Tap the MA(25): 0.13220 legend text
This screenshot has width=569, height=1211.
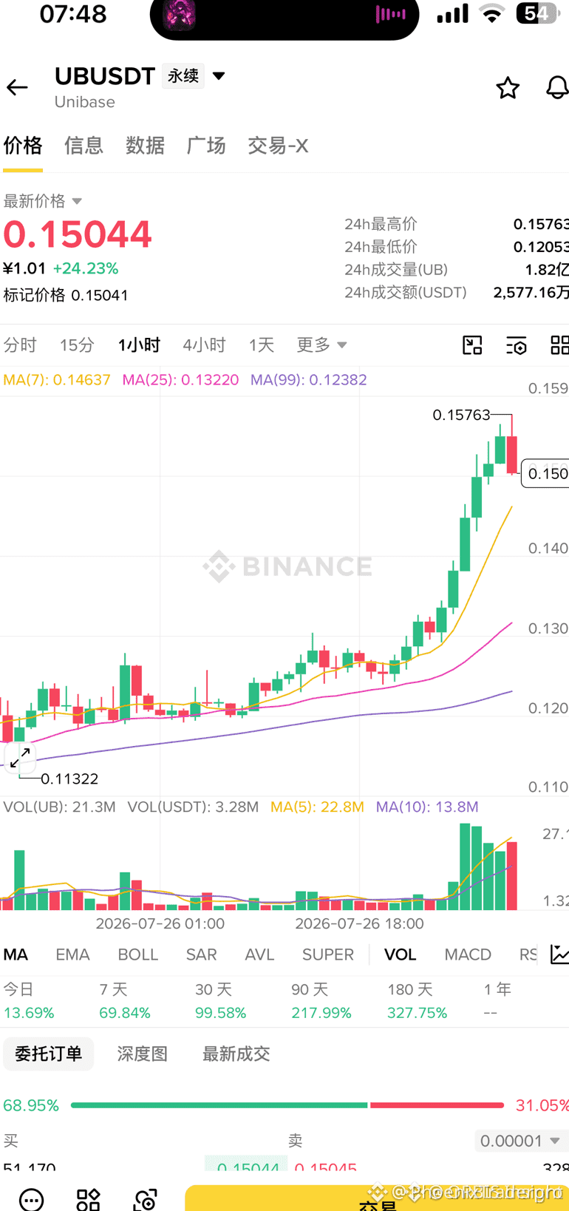pyautogui.click(x=180, y=380)
